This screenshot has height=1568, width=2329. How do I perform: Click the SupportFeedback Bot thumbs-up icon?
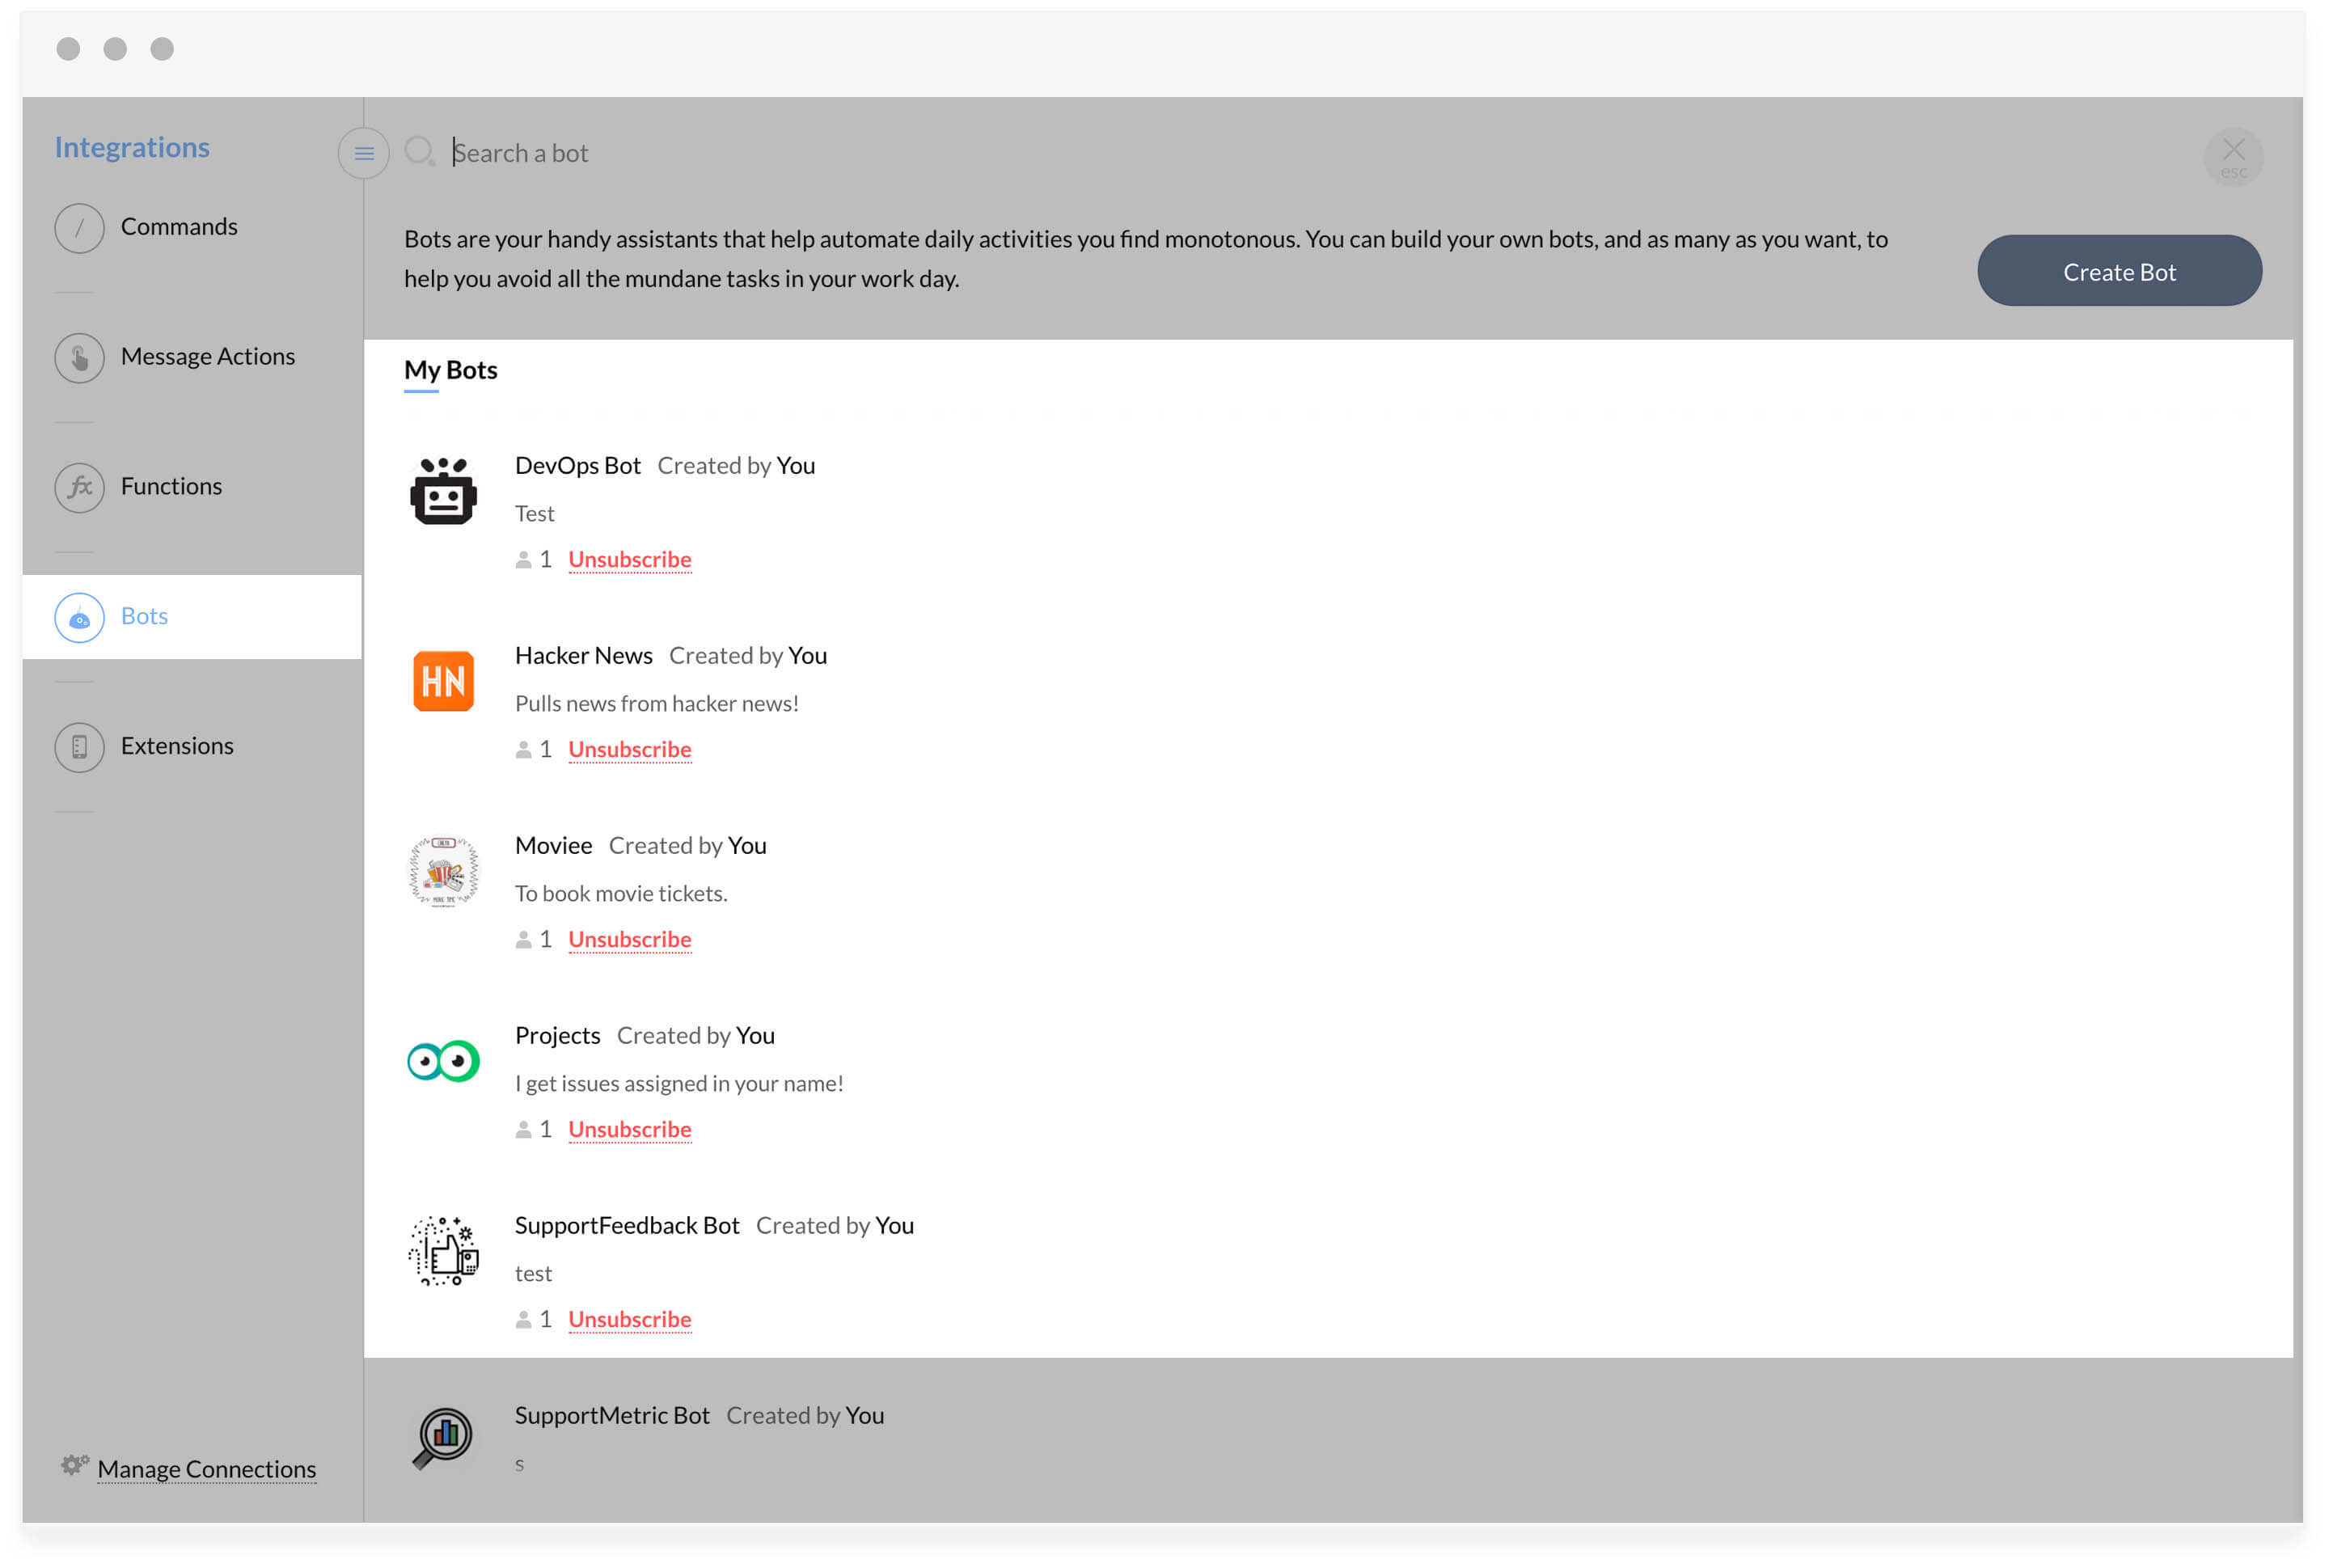point(443,1251)
